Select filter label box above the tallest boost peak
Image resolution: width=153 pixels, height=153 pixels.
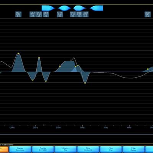coord(18,14)
